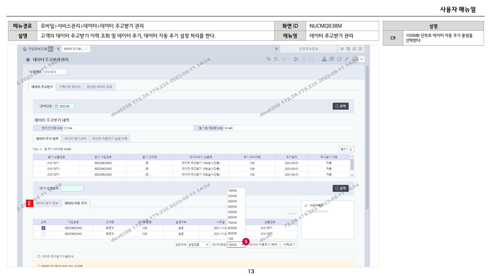Check the unchecked second row checkbox
The width and height of the screenshot is (491, 276).
(43, 234)
